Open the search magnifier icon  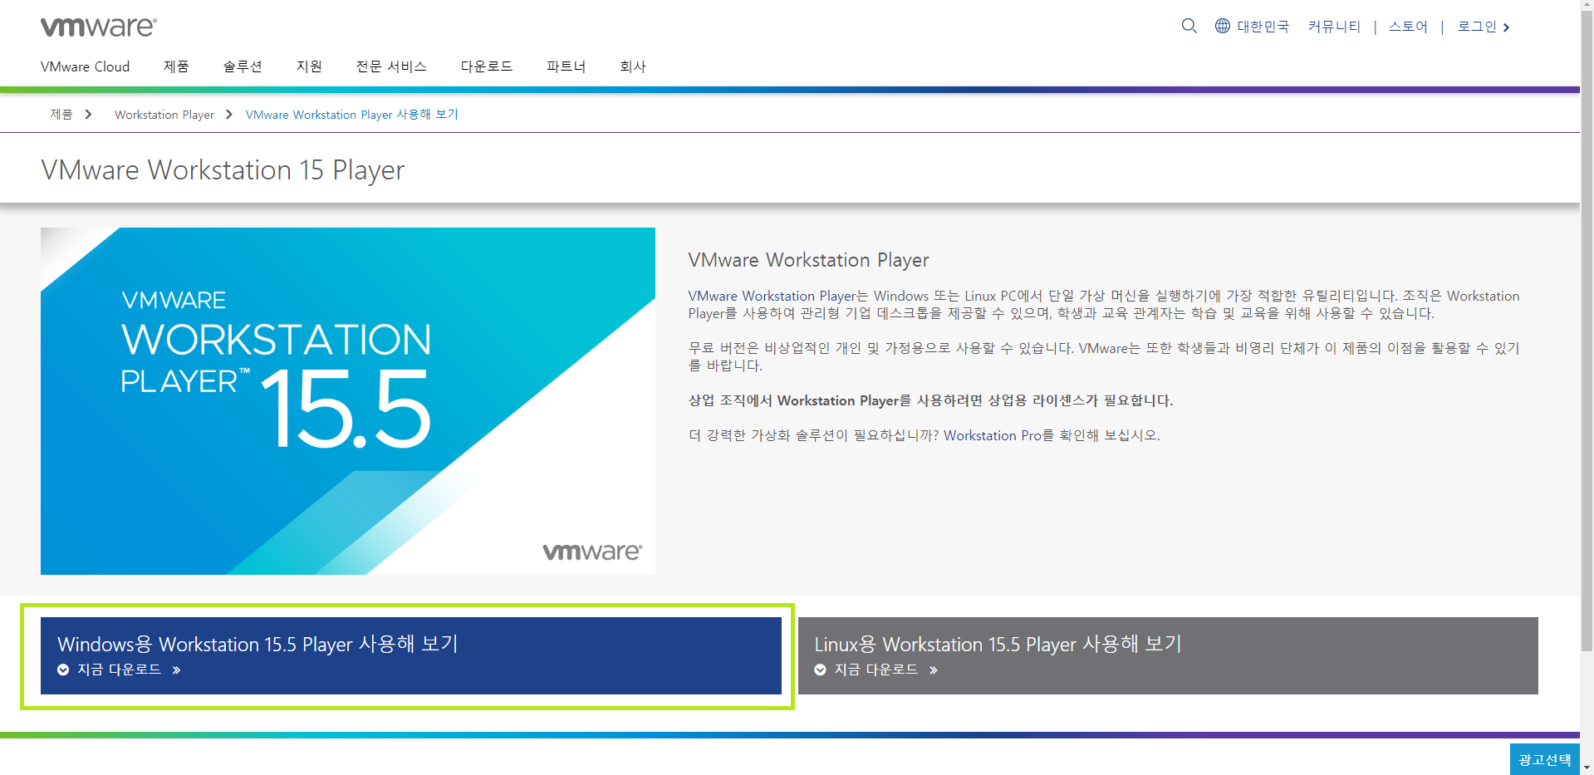pyautogui.click(x=1189, y=26)
